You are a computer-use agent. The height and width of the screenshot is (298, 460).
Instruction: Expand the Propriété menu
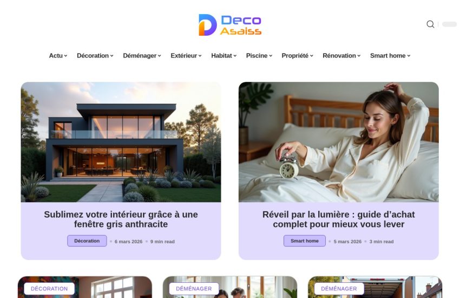[x=297, y=55]
